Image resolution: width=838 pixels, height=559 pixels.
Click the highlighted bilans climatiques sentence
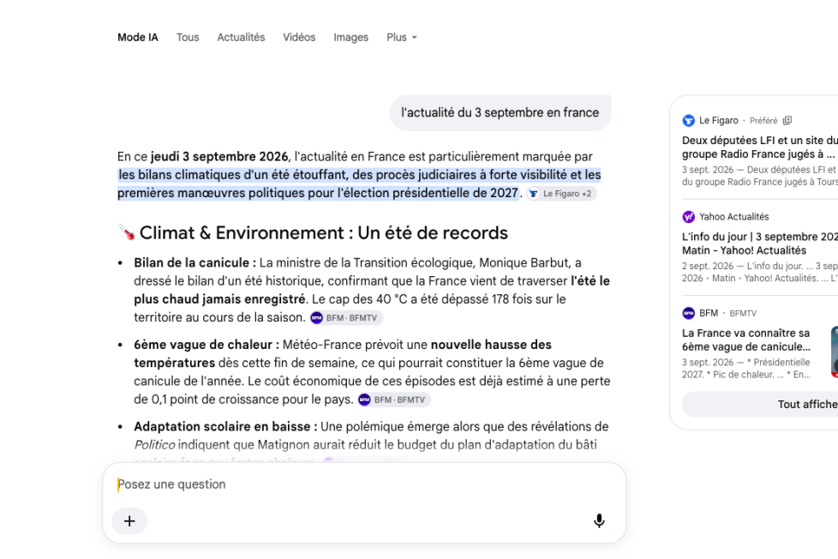(359, 183)
